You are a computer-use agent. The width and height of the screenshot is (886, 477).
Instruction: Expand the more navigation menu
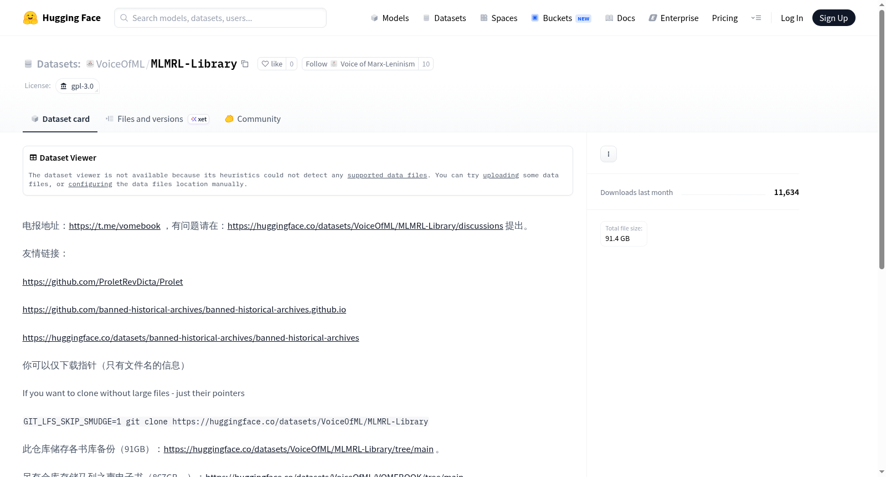[756, 18]
